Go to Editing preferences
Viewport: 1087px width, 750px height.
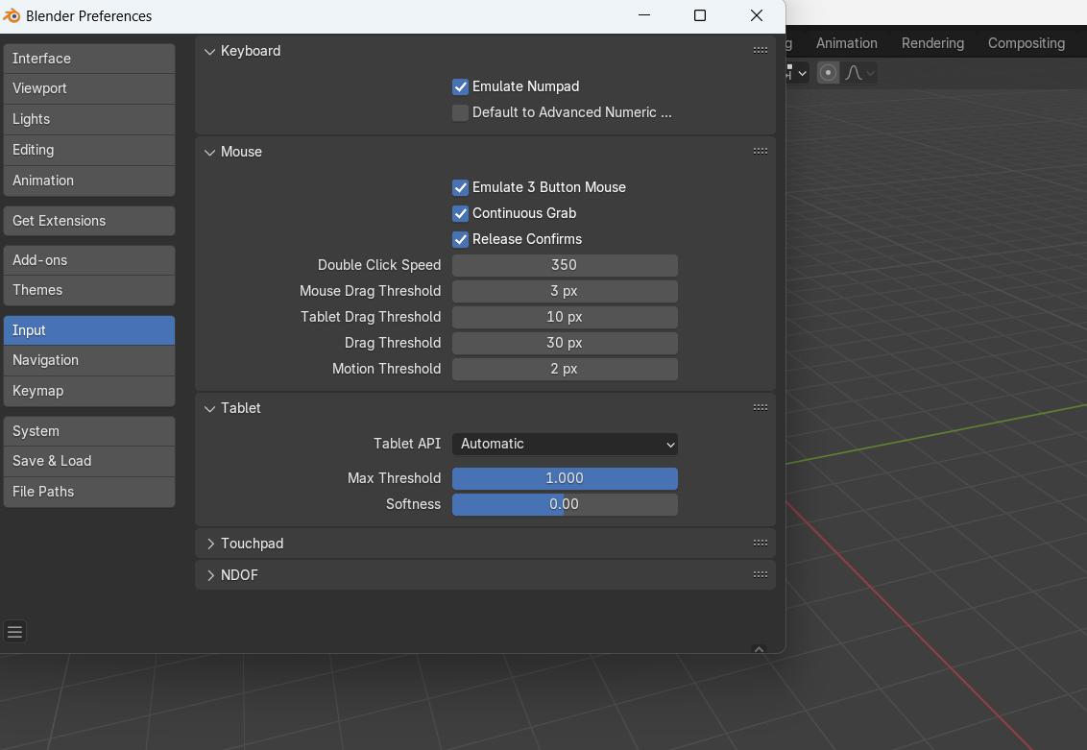(x=88, y=150)
